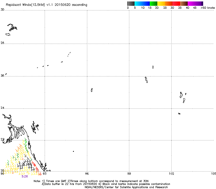Click the "35" label under color legend
216x189 pixels.
(x=180, y=8)
